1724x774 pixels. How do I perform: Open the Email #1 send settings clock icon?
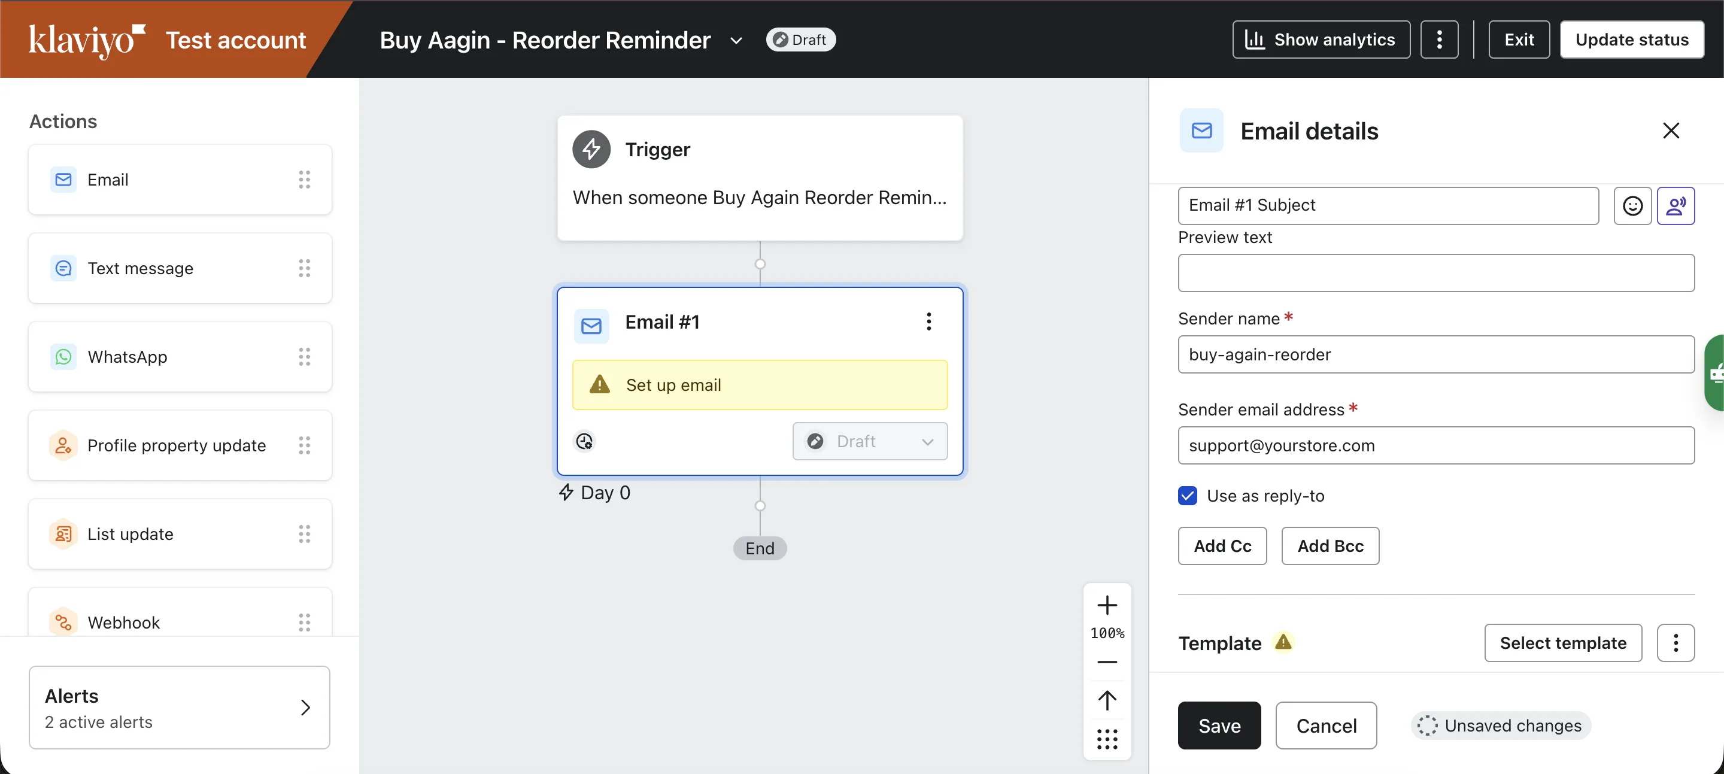[584, 442]
